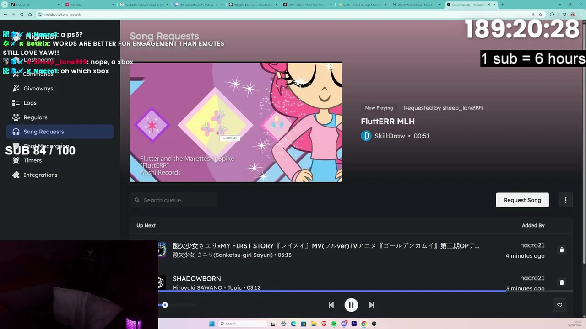Viewport: 586px width, 329px height.
Task: Switch to the Widgets BotRix browser tab
Action: click(x=252, y=5)
